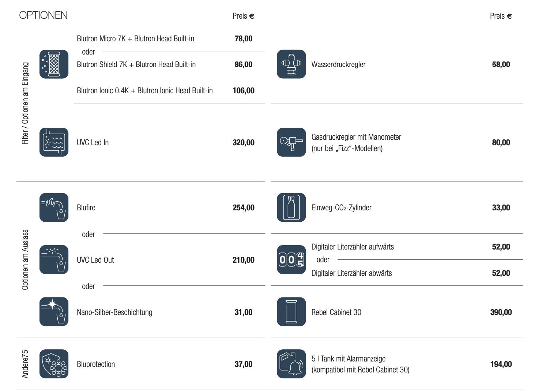This screenshot has height=390, width=550.
Task: Select the Rebel Cabinet 30 price 390,00
Action: pos(501,312)
